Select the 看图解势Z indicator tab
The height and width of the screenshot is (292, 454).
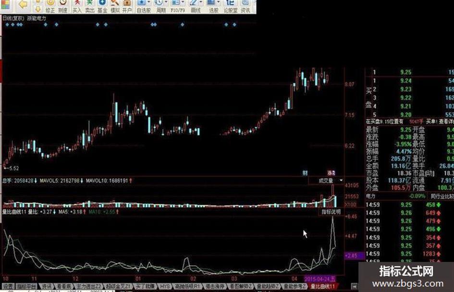pyautogui.click(x=240, y=287)
